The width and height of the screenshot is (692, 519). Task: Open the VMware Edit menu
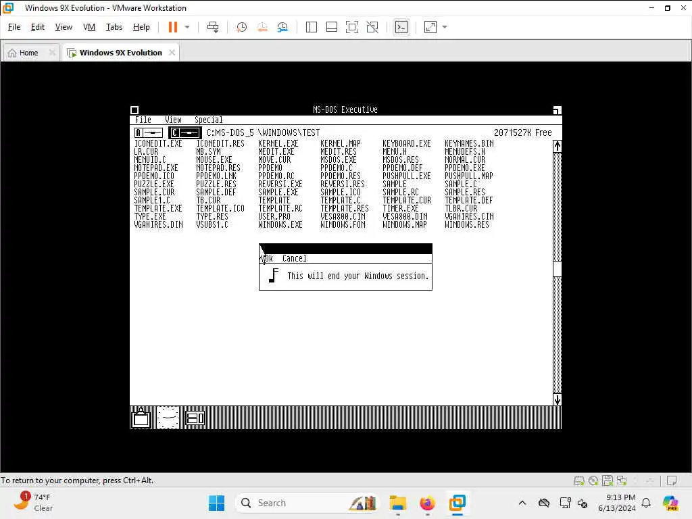tap(38, 27)
